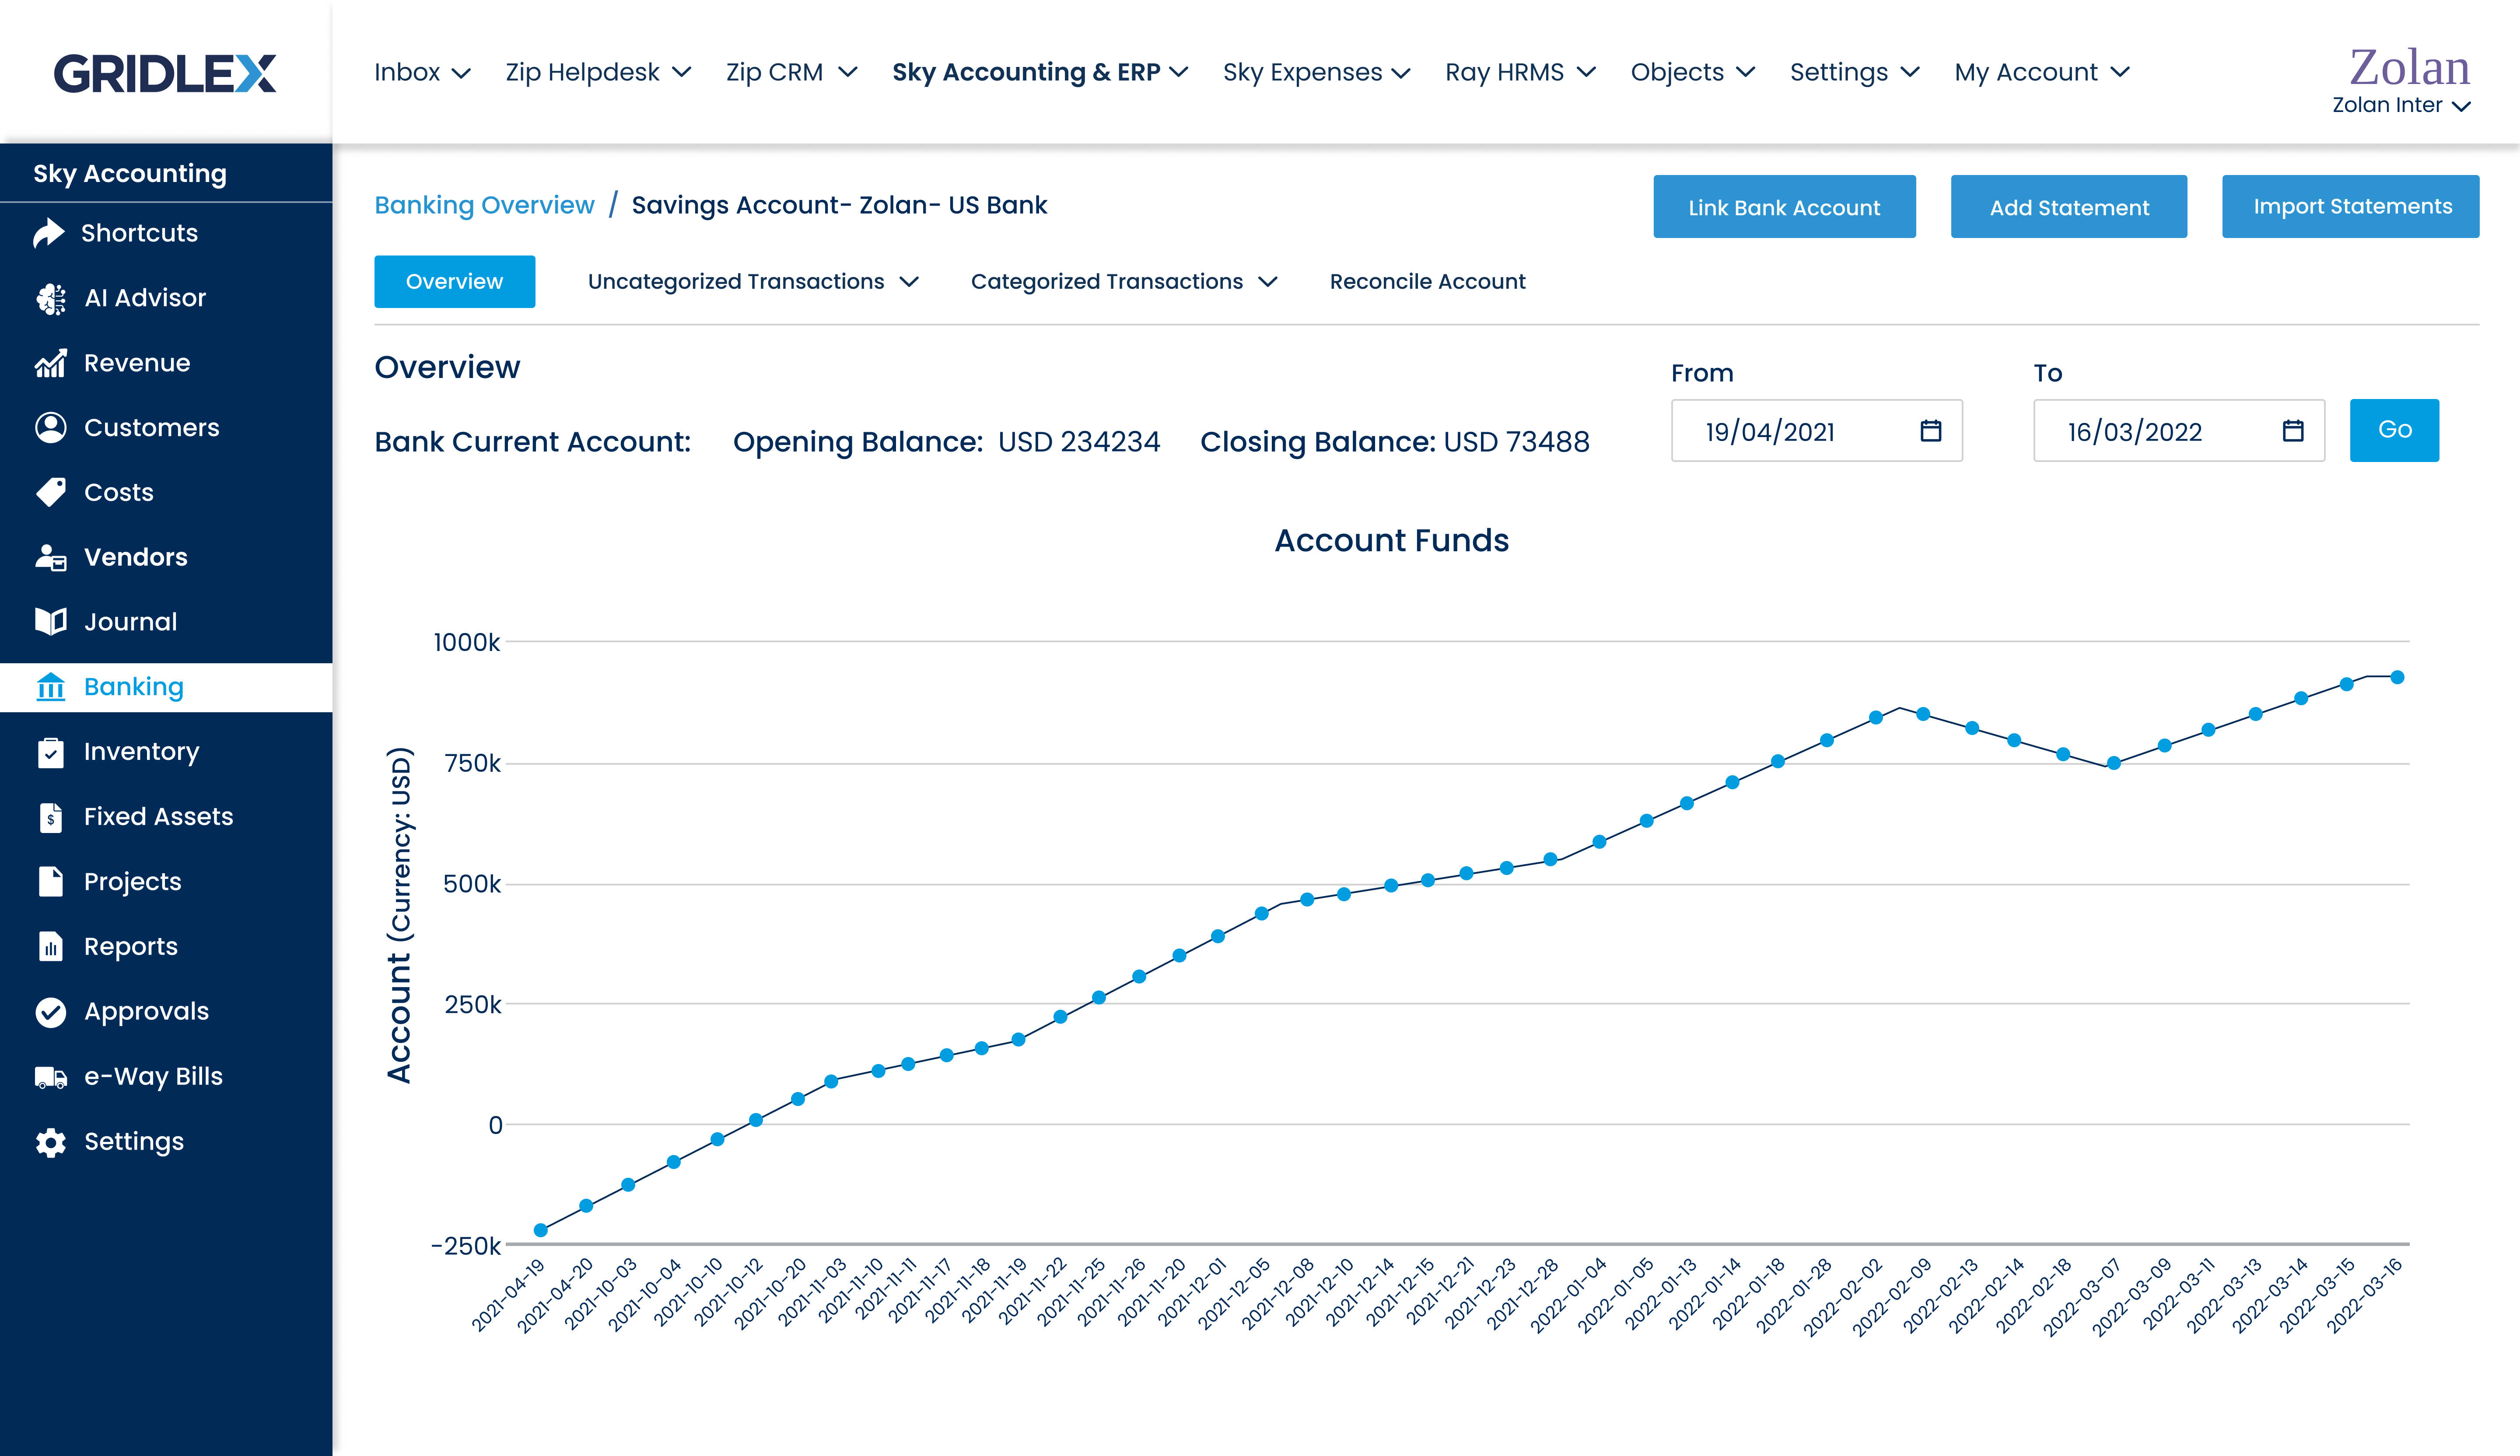
Task: Click the Costs tag icon
Action: tap(51, 492)
